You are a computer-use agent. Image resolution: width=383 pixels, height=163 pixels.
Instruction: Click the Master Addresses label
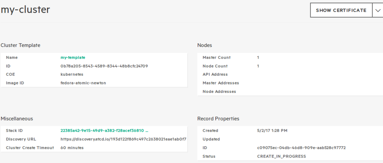click(x=221, y=83)
